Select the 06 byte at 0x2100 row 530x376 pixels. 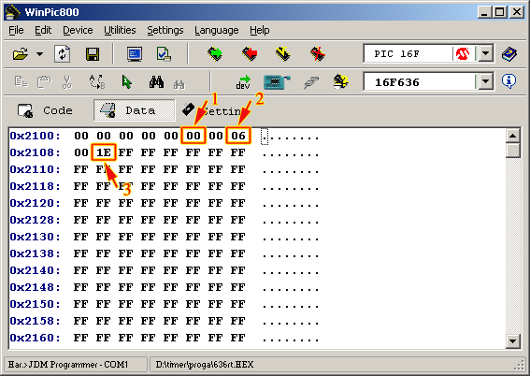[x=238, y=136]
